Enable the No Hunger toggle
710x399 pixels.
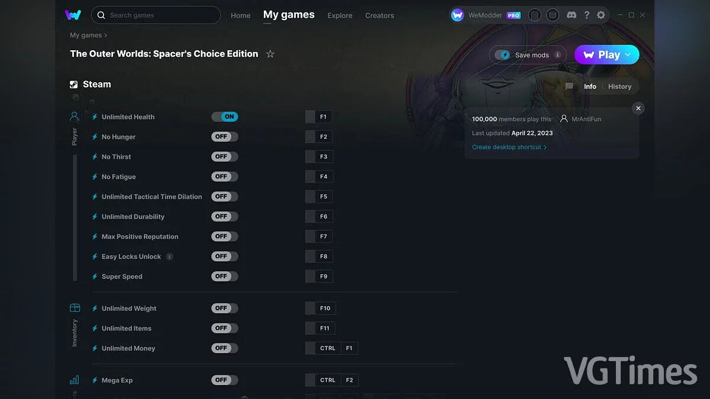click(225, 137)
